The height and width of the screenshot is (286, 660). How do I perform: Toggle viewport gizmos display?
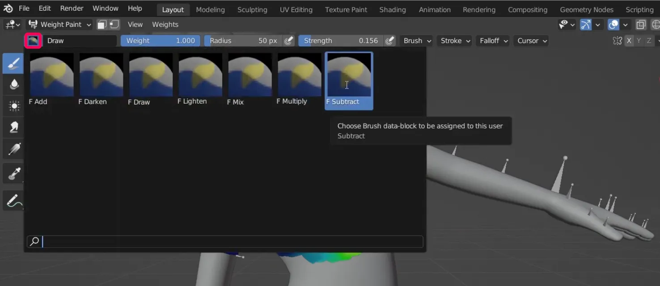[x=585, y=25]
